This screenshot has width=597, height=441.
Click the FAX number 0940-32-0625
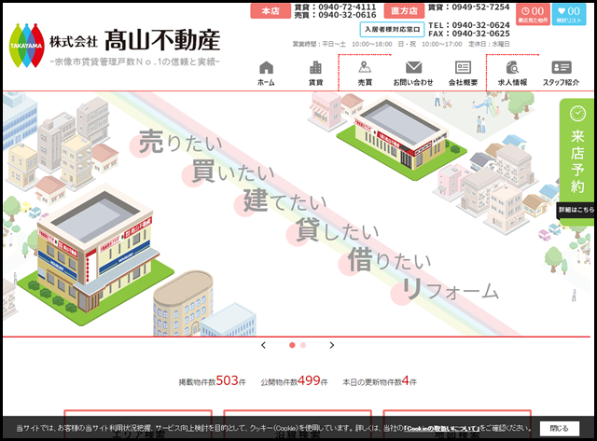click(x=480, y=34)
